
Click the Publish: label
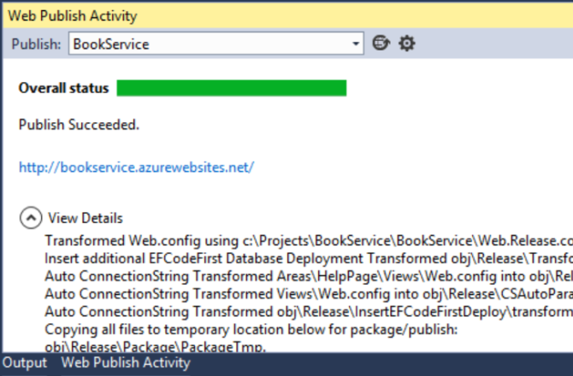[x=36, y=44]
